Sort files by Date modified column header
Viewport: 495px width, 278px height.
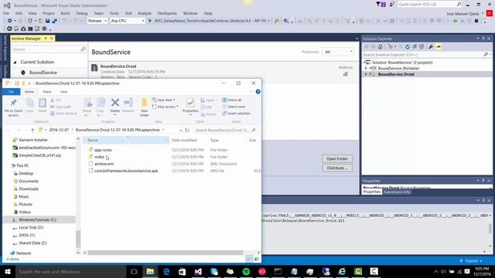click(184, 141)
